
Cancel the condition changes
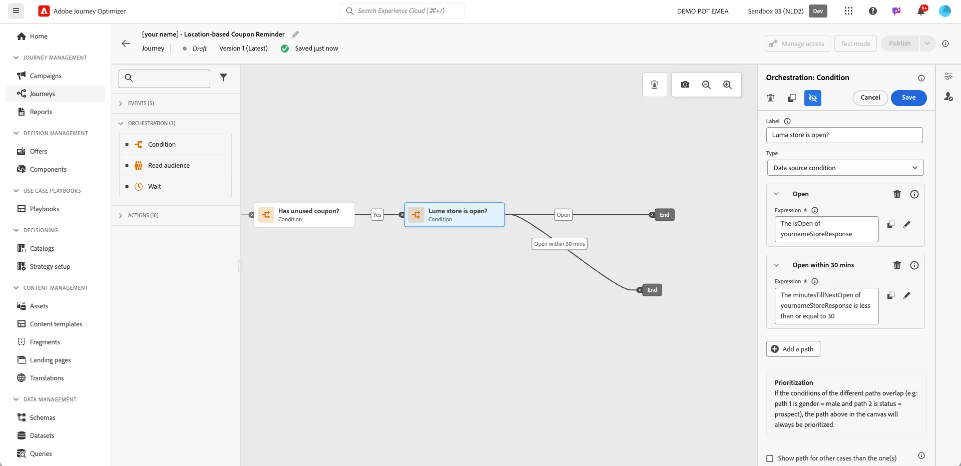pos(870,98)
